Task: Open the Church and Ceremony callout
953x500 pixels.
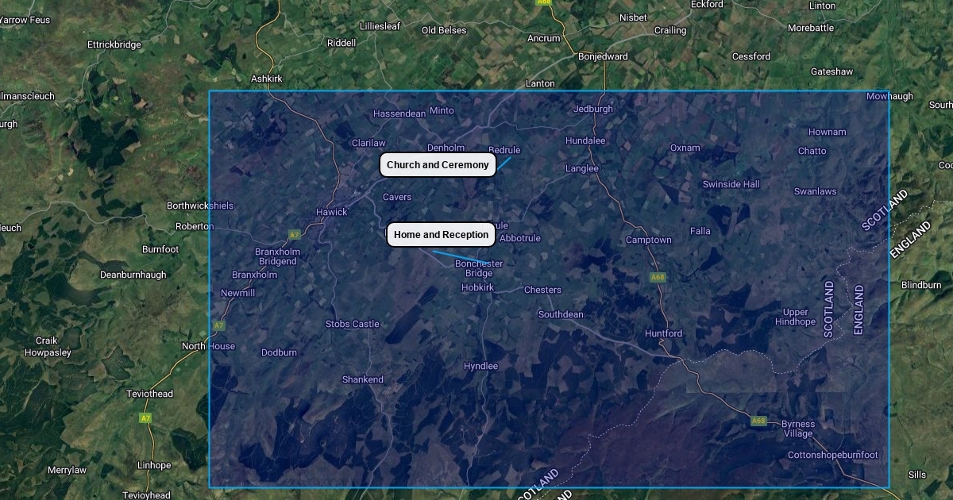Action: (438, 165)
